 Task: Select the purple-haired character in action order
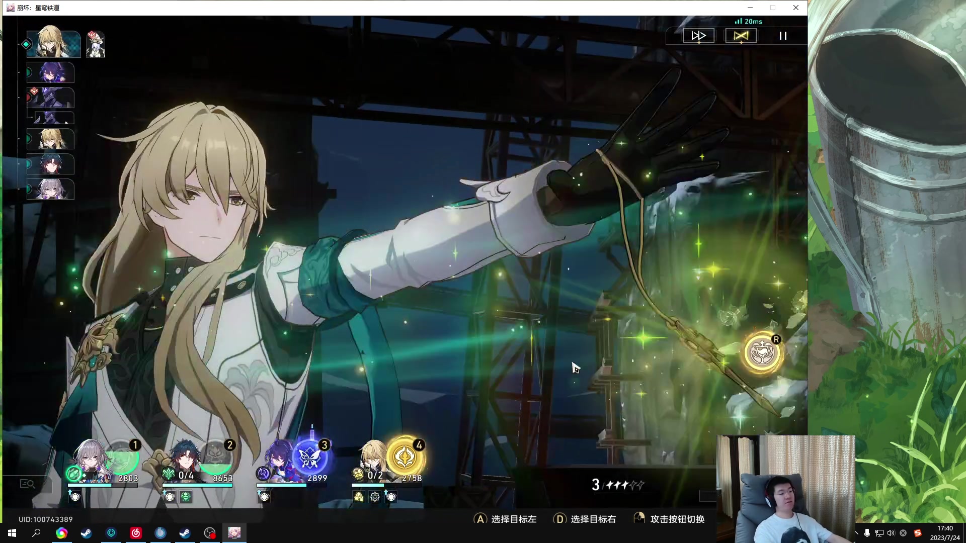tap(50, 73)
